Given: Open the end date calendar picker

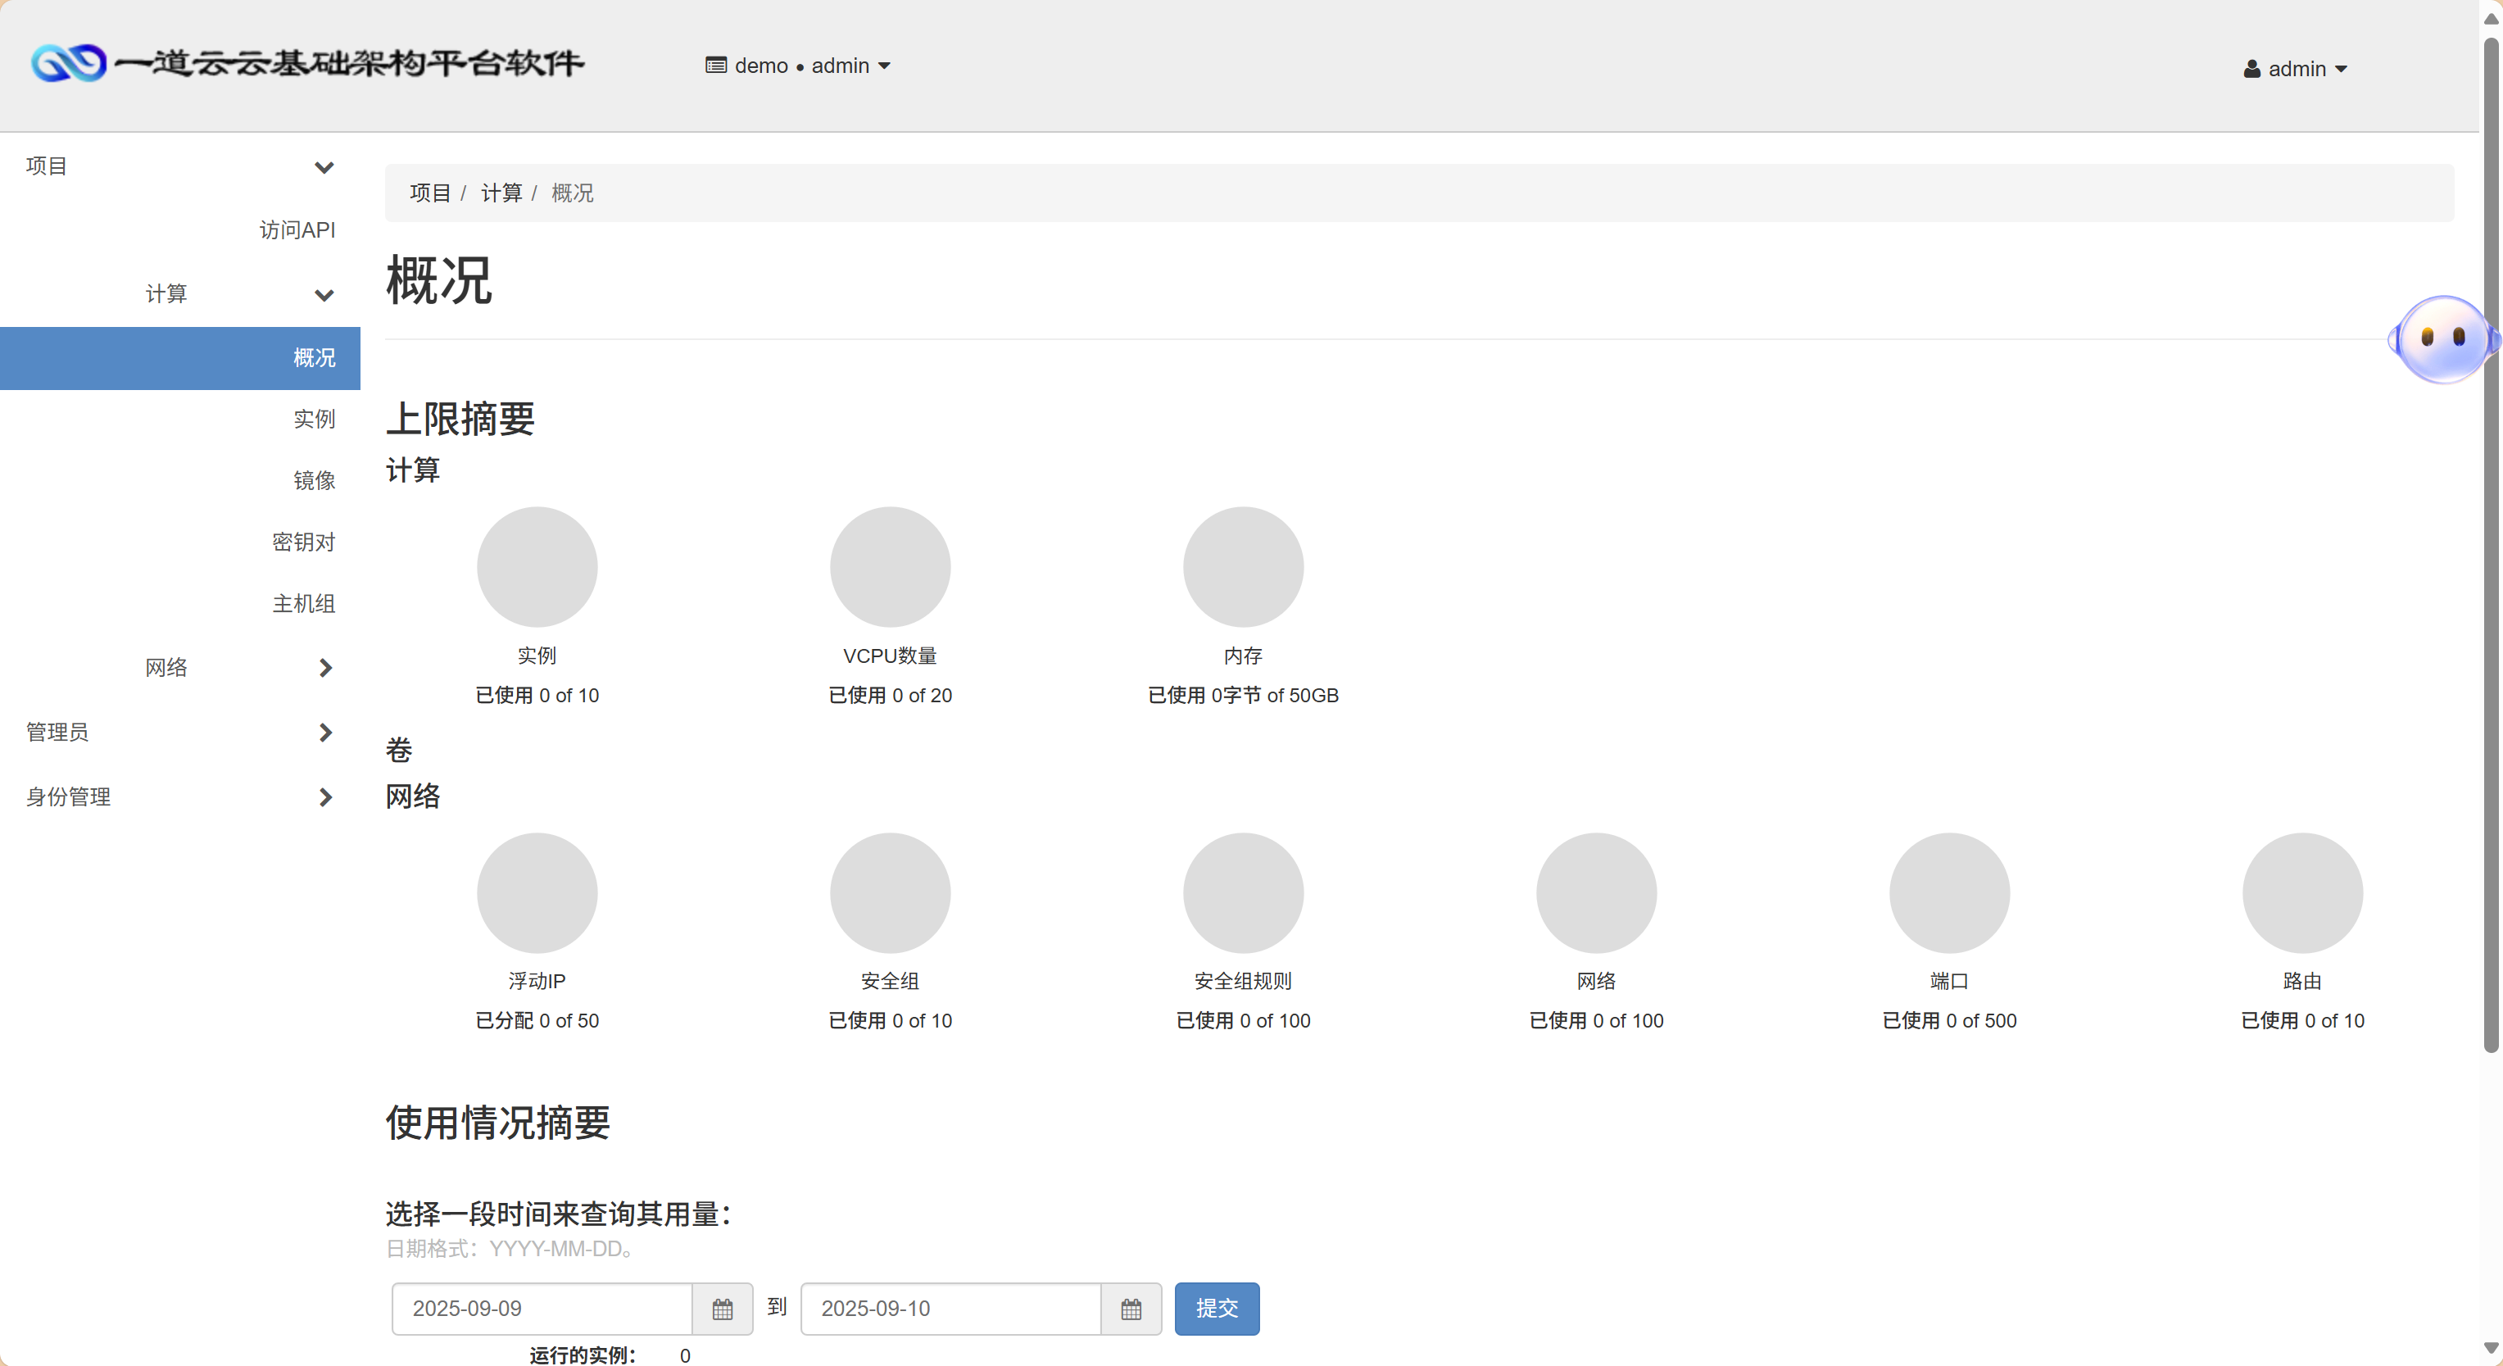Looking at the screenshot, I should (x=1131, y=1309).
